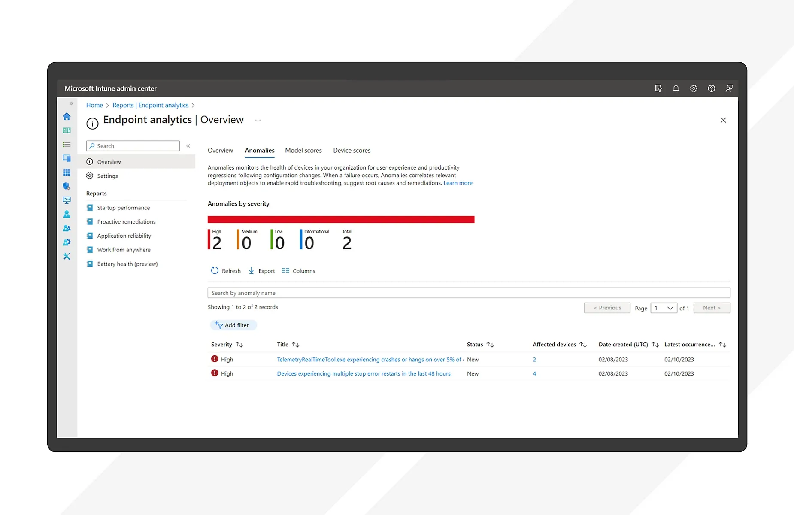Open the feedback person icon
The image size is (794, 515).
pyautogui.click(x=729, y=88)
